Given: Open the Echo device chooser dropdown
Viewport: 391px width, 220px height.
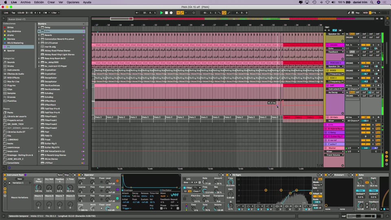Looking at the screenshot, I should pyautogui.click(x=335, y=48).
